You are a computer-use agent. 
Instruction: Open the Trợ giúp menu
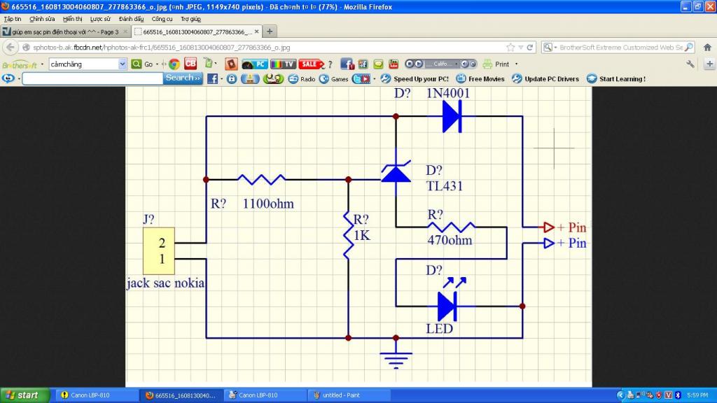(190, 19)
